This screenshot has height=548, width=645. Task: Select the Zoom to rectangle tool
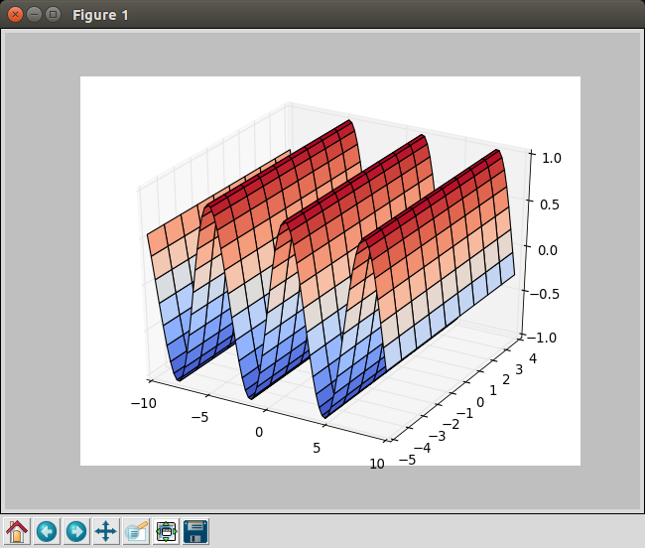pos(136,531)
